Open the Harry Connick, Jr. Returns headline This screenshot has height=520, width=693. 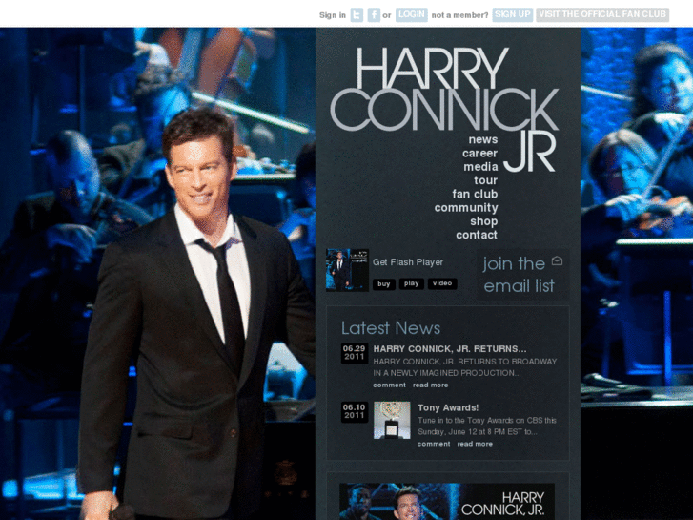[450, 348]
